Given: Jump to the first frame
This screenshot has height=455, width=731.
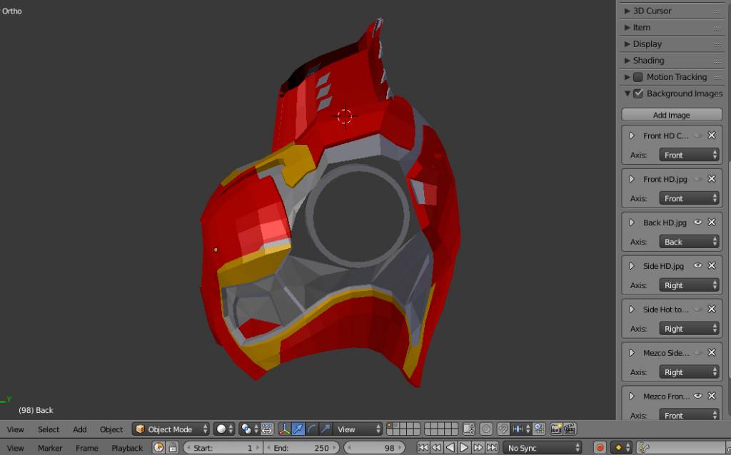Looking at the screenshot, I should pyautogui.click(x=423, y=448).
